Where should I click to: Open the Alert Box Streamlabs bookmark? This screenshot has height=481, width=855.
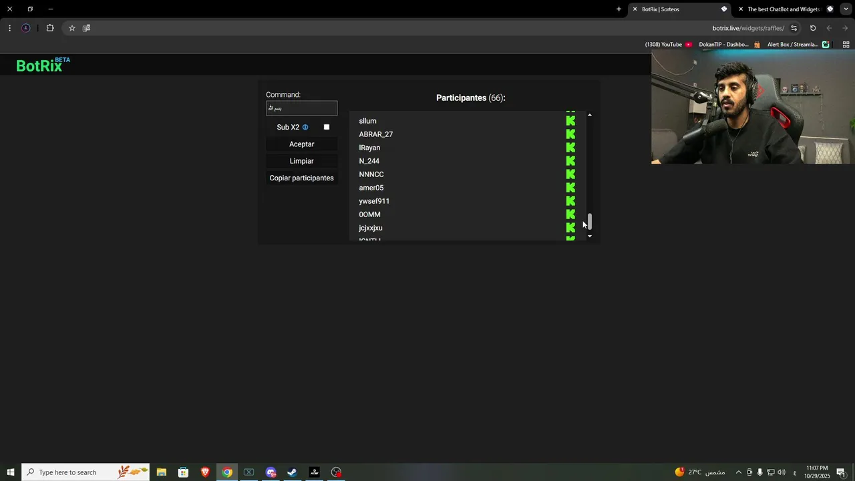pos(798,45)
